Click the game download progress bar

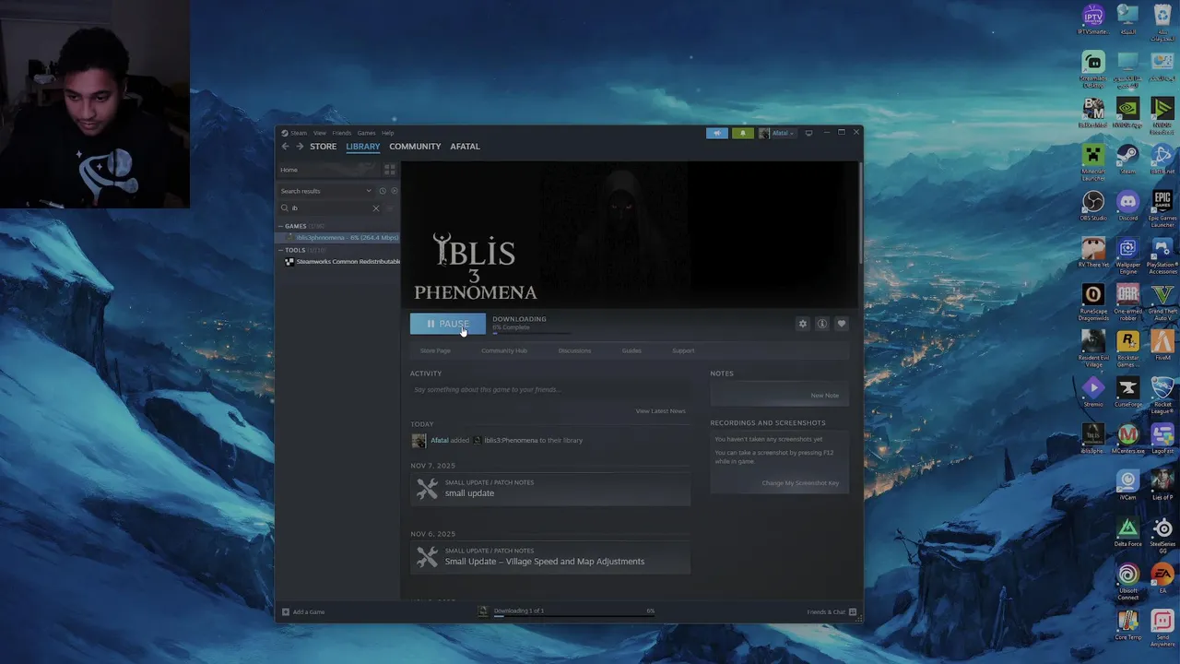tap(530, 334)
